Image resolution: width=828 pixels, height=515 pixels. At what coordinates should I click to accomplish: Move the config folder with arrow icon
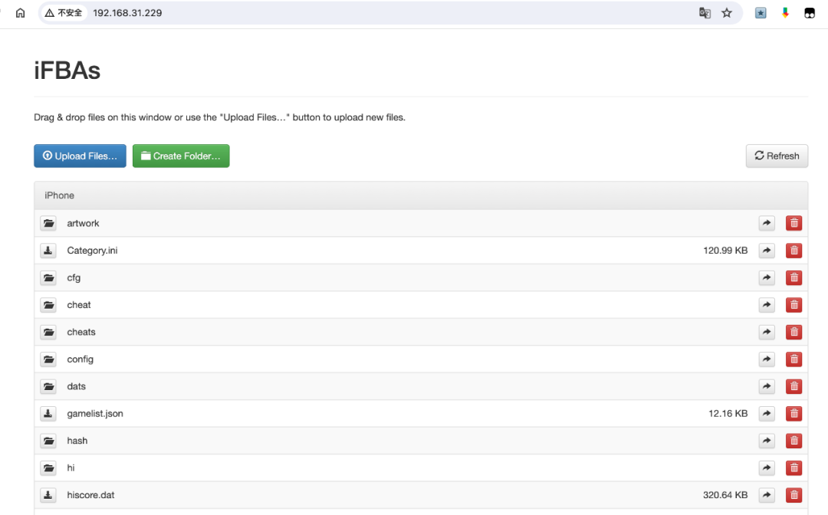(767, 359)
